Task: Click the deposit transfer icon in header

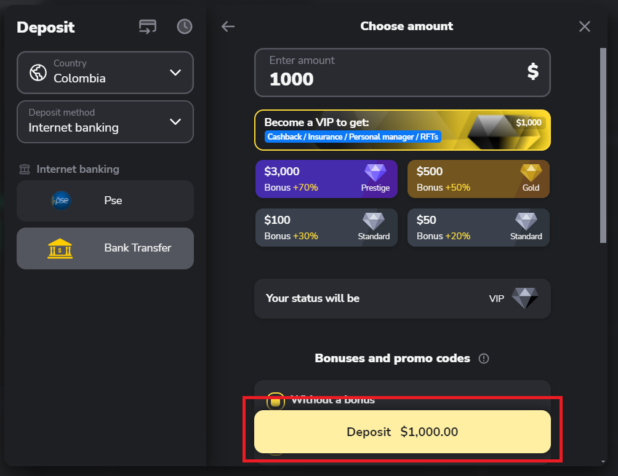Action: [148, 26]
